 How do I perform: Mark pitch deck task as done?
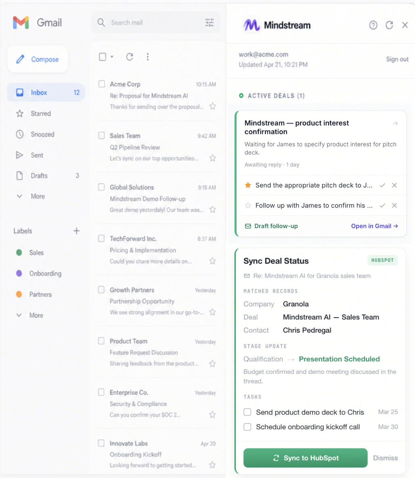(x=382, y=185)
